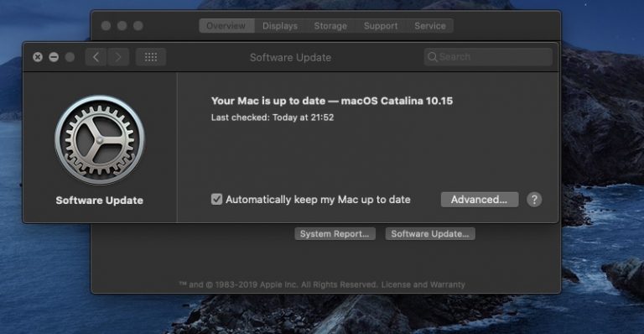Switch to the Overview tab in About This Mac
Screen dimensions: 644x334
point(226,26)
